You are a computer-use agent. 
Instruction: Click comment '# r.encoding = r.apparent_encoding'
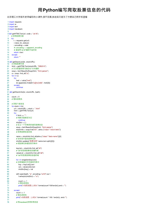click(x=28, y=48)
